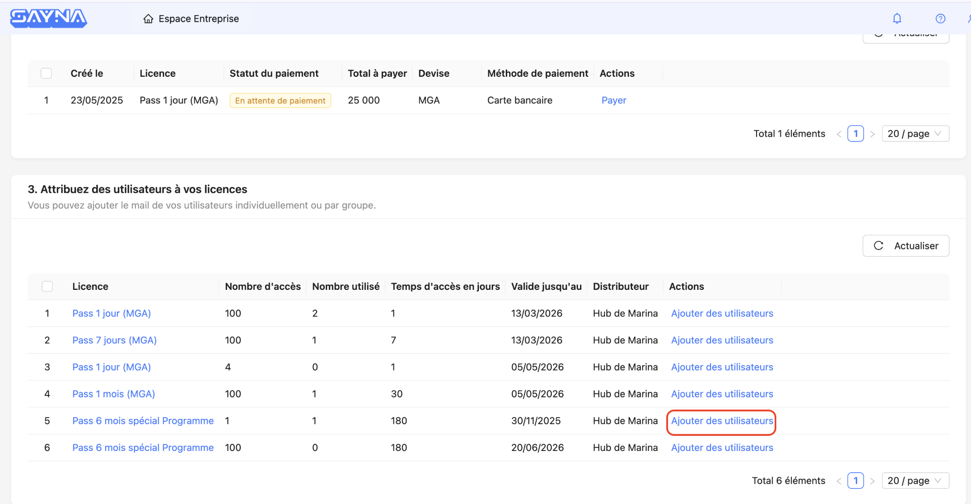971x504 pixels.
Task: Open the Pass 6 mois licence expiring 30/11/2025
Action: click(143, 421)
